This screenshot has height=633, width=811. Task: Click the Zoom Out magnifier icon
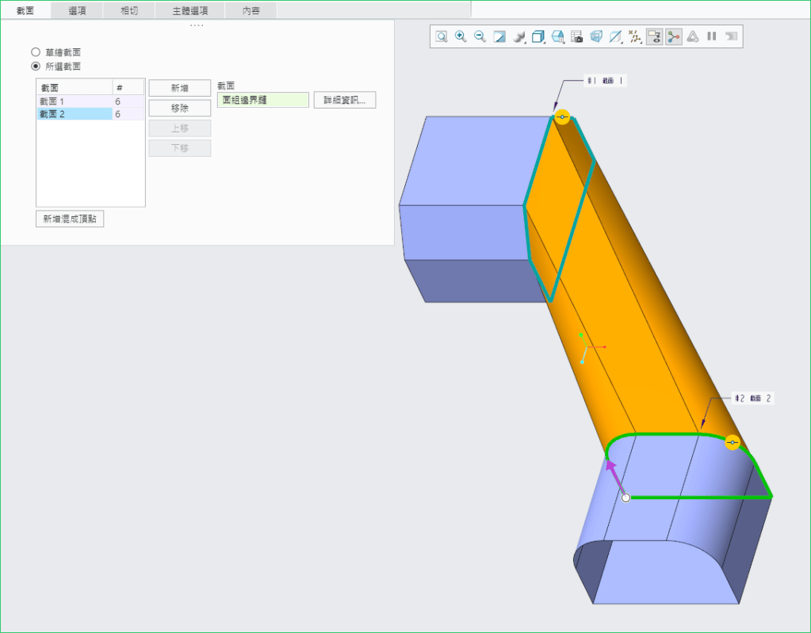pos(480,36)
